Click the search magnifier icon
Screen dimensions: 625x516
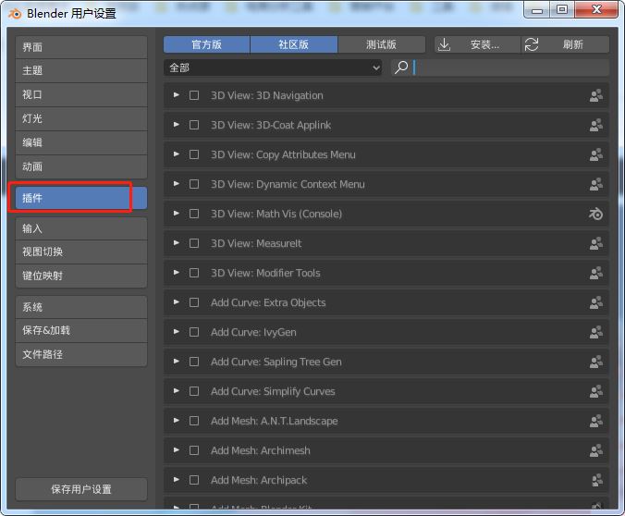pyautogui.click(x=401, y=68)
